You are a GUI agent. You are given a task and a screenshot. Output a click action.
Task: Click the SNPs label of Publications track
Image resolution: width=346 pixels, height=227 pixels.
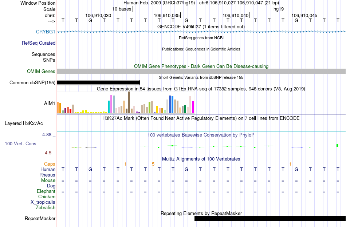pyautogui.click(x=49, y=60)
